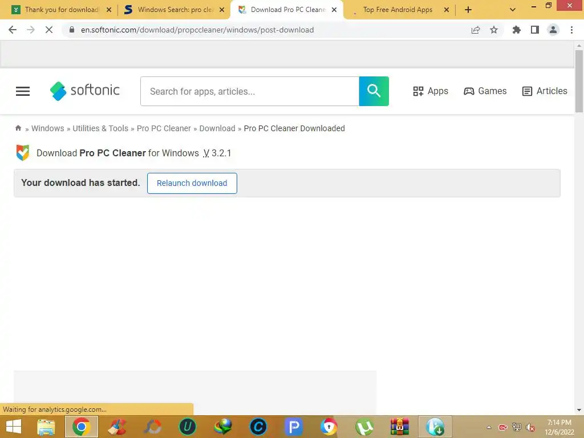Screen dimensions: 584x438
Task: Open the Articles section
Action: point(545,91)
